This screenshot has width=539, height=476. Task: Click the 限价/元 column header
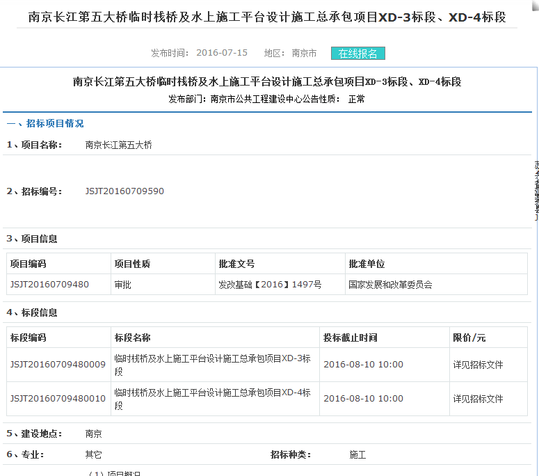pyautogui.click(x=469, y=338)
